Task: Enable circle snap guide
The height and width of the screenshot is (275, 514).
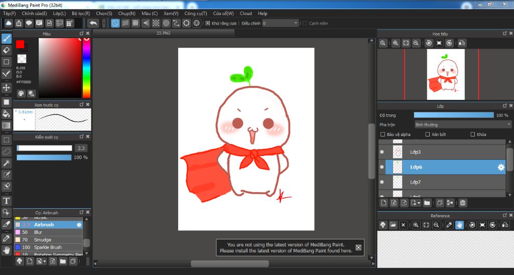Action: pos(166,23)
